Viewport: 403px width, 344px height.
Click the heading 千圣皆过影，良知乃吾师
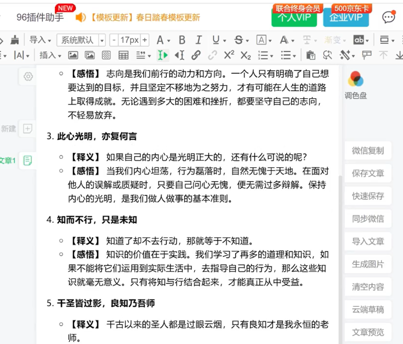[106, 303]
